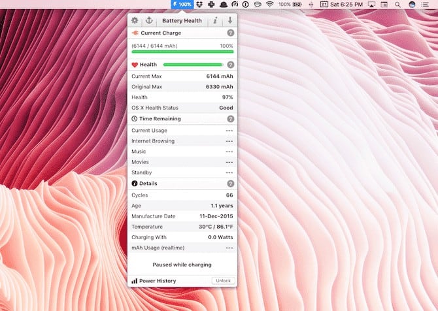Viewport: 438px width, 311px height.
Task: Show help for Time Remaining section
Action: click(230, 119)
